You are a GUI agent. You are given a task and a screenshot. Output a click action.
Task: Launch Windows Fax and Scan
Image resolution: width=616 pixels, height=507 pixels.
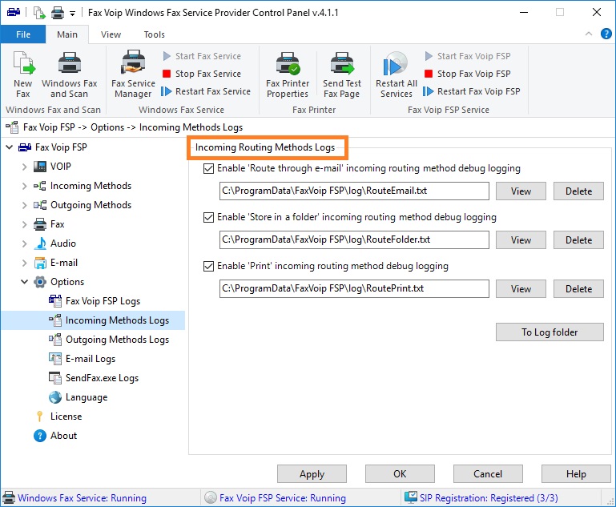click(x=69, y=74)
